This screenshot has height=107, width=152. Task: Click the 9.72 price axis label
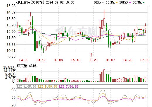(12, 57)
